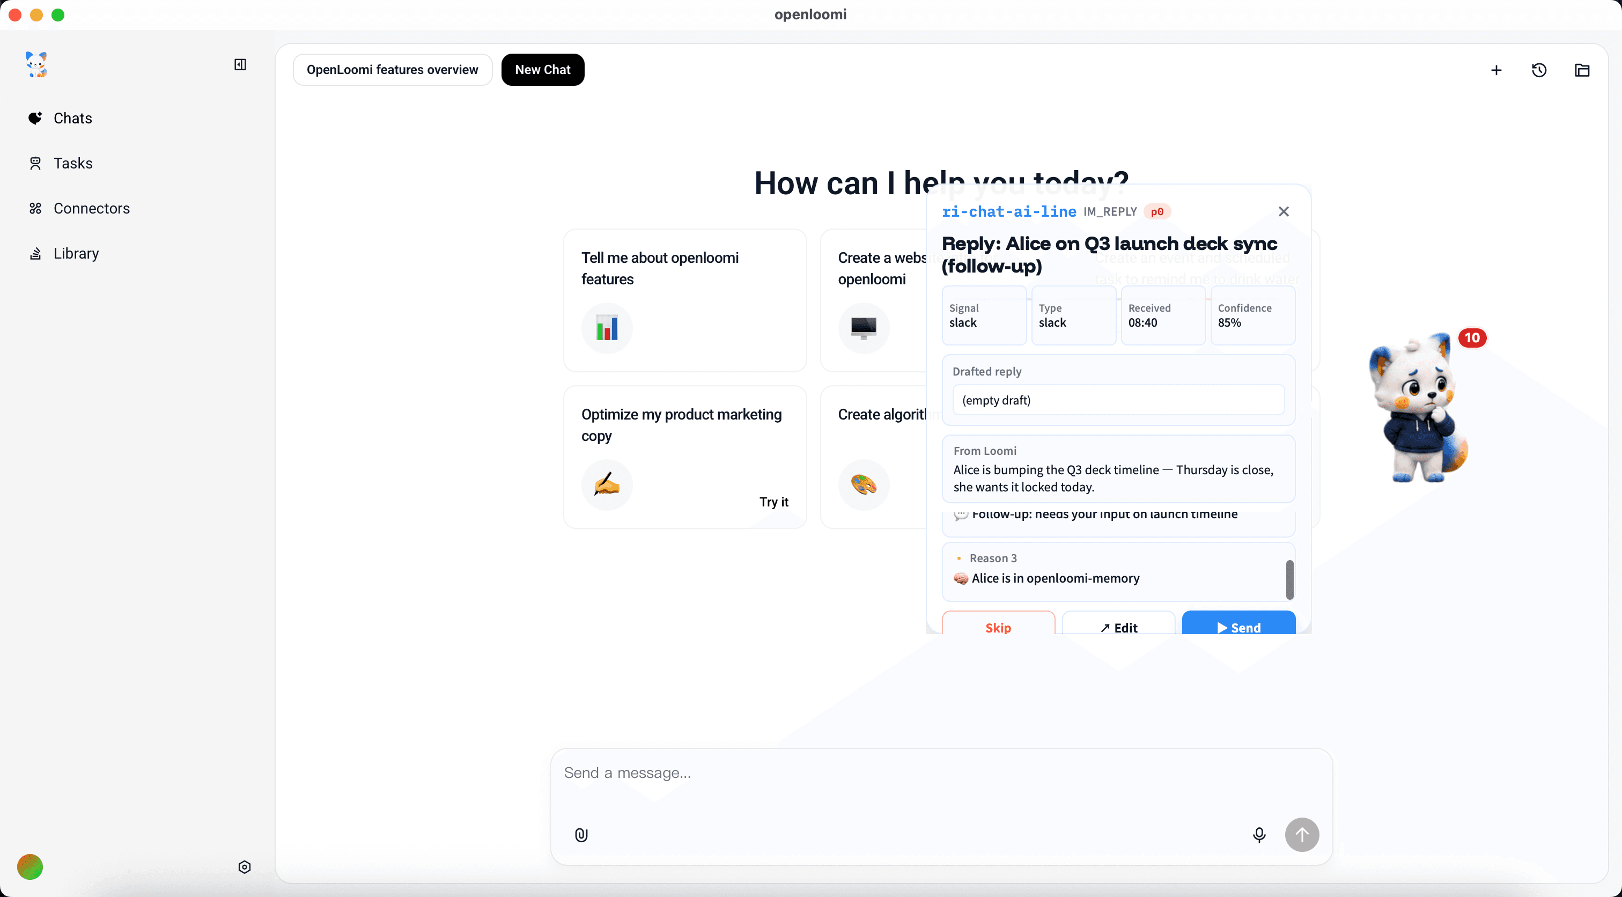Click Reason 3 Alice memory entry

tap(1118, 571)
